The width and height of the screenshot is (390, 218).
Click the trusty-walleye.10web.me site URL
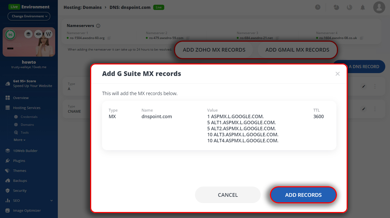(x=29, y=67)
